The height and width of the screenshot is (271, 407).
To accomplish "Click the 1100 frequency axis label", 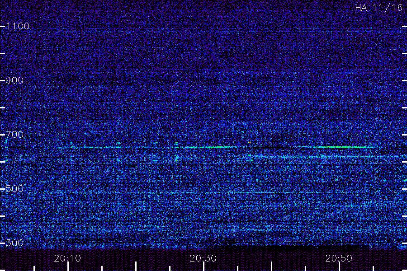I will coord(18,26).
